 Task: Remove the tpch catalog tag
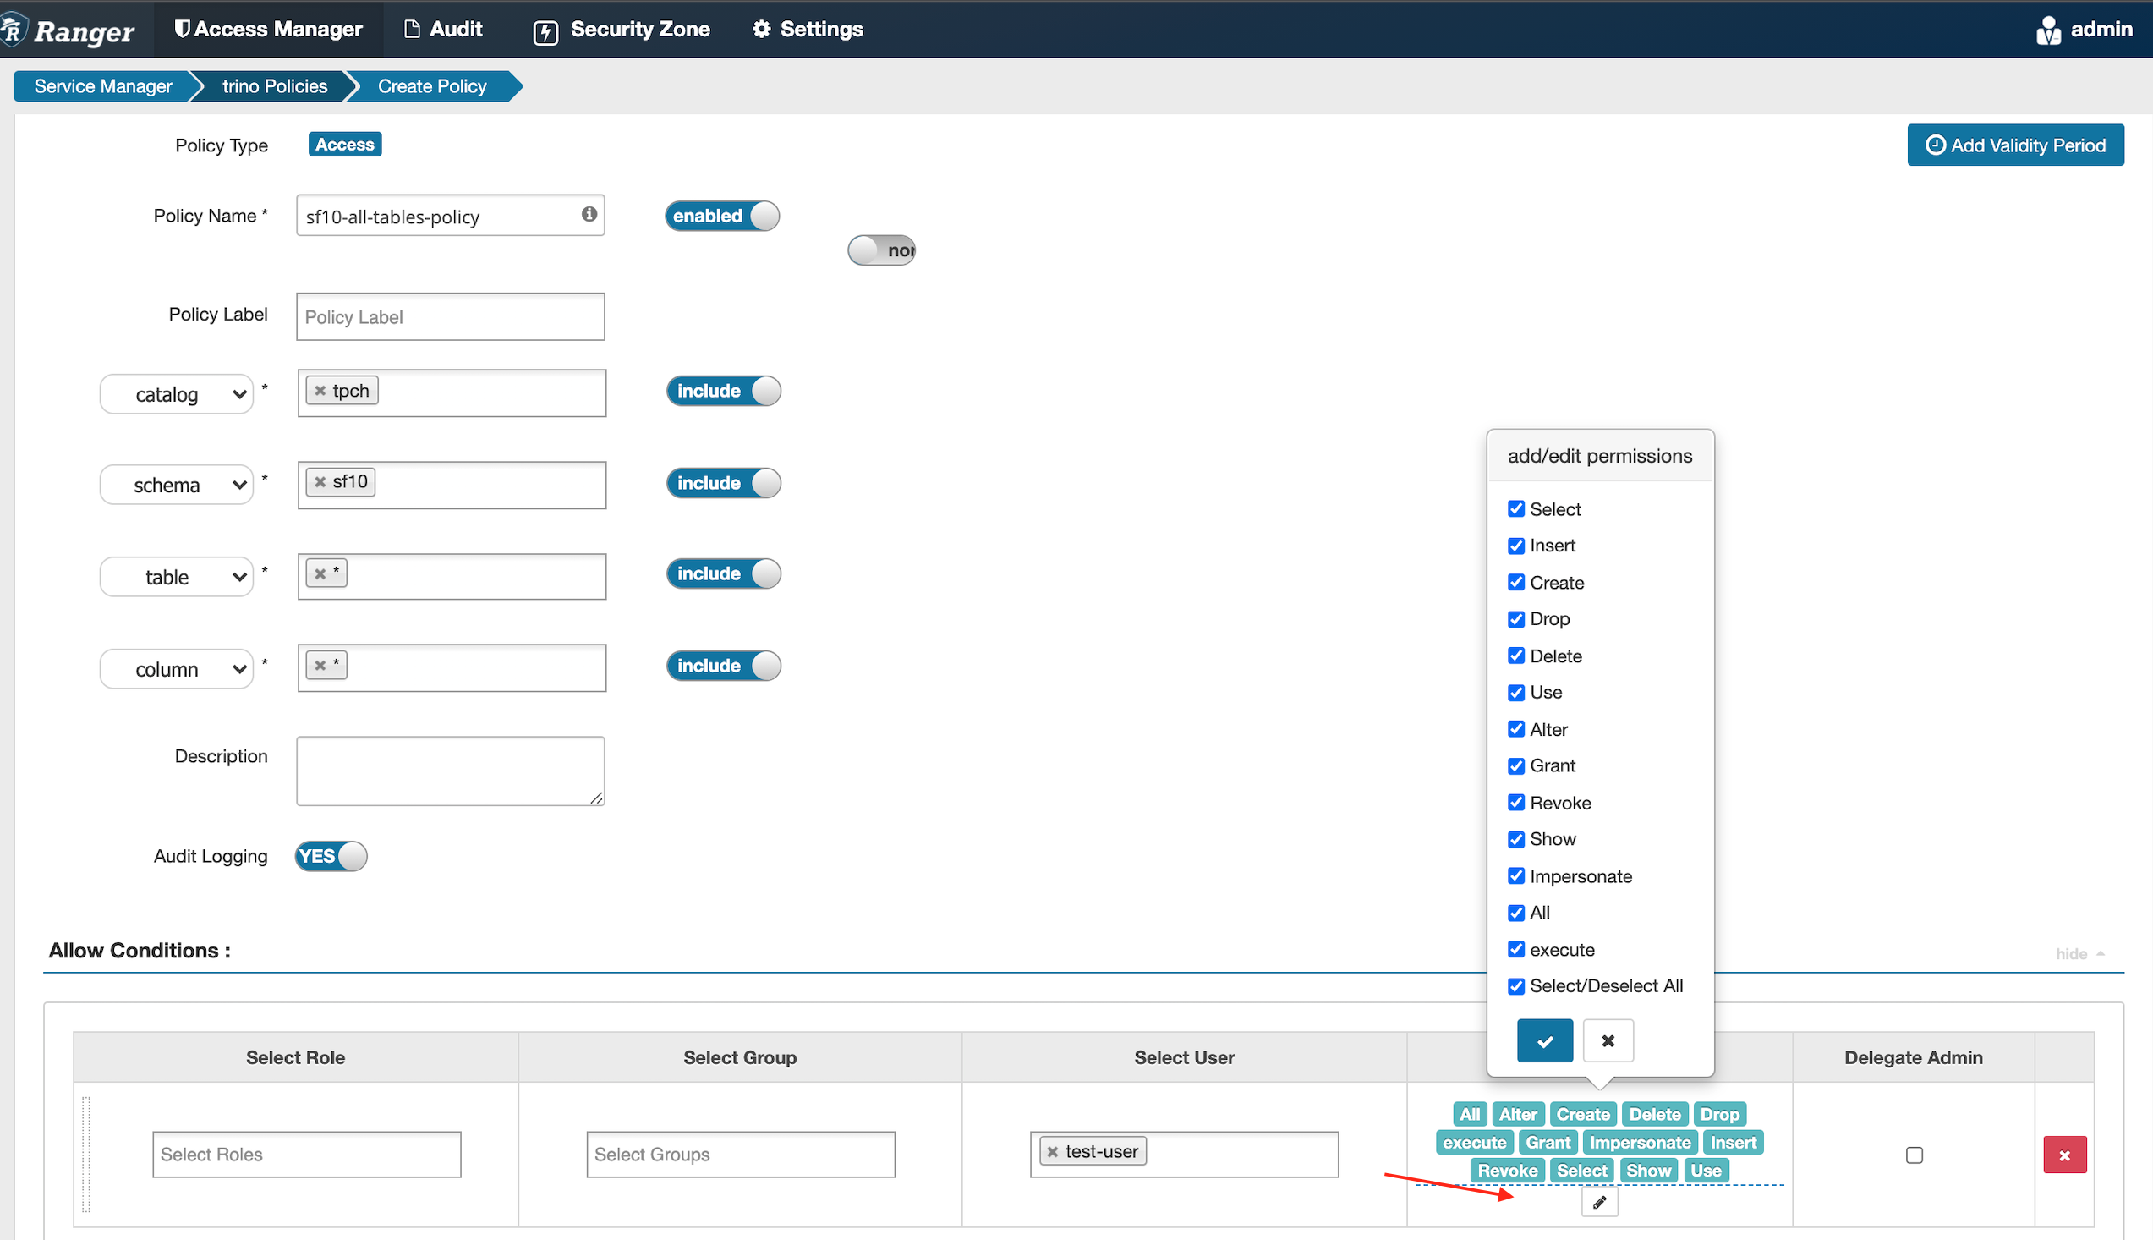pyautogui.click(x=321, y=391)
